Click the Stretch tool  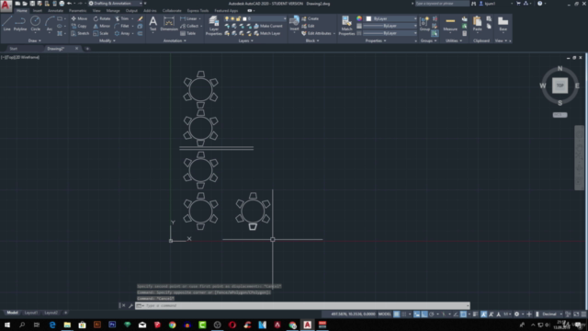[x=80, y=33]
